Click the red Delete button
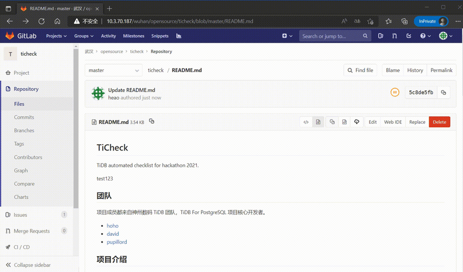This screenshot has height=272, width=463. tap(439, 122)
